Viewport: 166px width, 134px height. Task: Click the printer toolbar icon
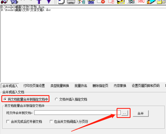click(x=71, y=2)
